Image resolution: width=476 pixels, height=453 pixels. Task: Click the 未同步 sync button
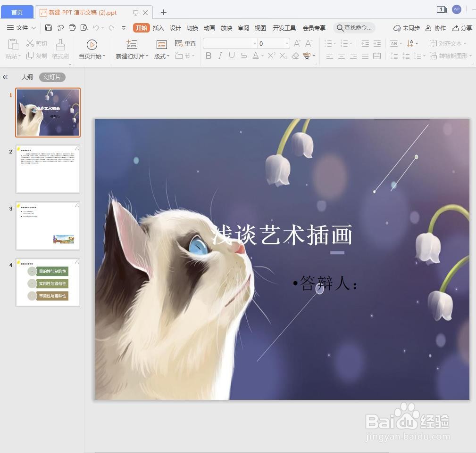[406, 28]
